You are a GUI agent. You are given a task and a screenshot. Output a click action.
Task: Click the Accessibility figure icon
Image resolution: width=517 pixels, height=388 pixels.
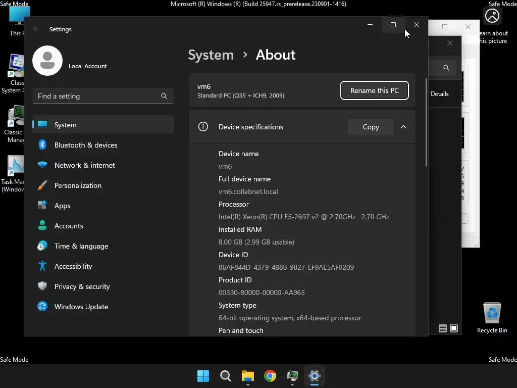[x=42, y=266]
